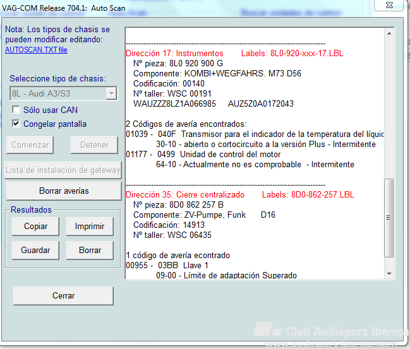Click Dirección 35 Cierre centralizado heading
This screenshot has height=349, width=410.
pyautogui.click(x=185, y=194)
